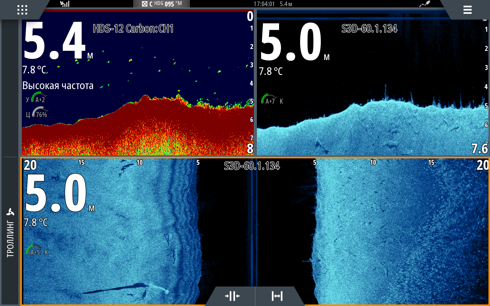
Task: Tap the A+7 contrast gauge on DownScan
Action: 269,100
